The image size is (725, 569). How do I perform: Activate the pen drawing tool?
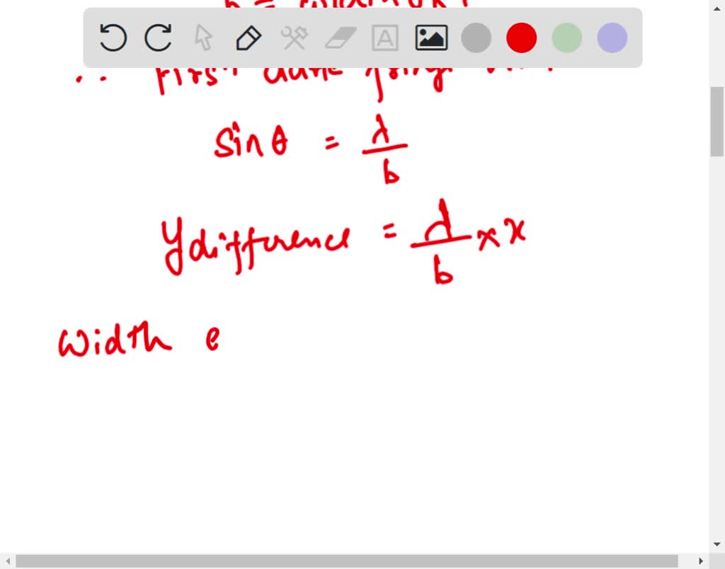(249, 38)
